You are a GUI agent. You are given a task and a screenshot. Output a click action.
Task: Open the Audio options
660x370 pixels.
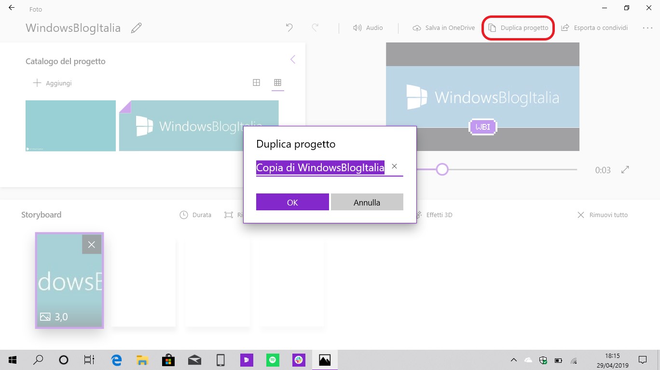(368, 28)
